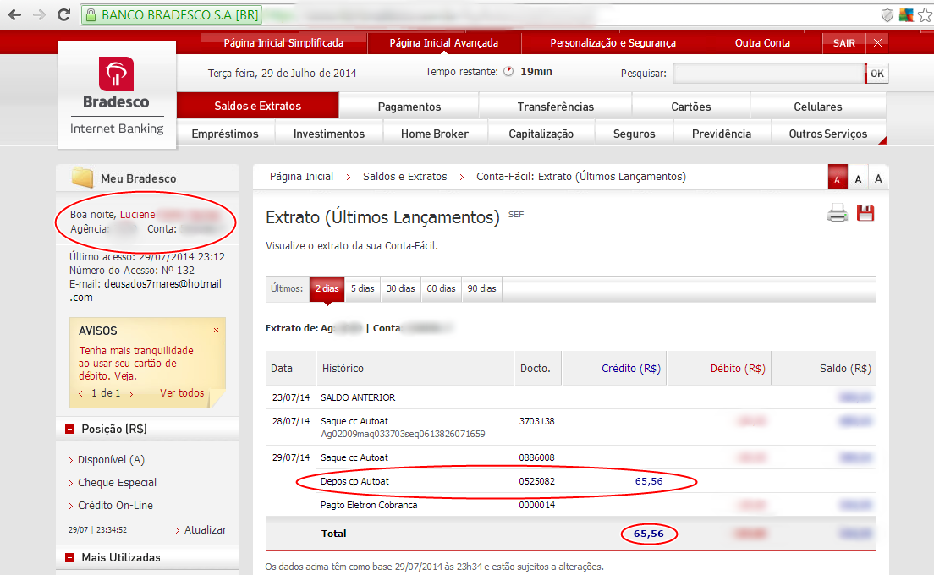Submit the search with the OK button
Image resolution: width=934 pixels, height=575 pixels.
[876, 74]
